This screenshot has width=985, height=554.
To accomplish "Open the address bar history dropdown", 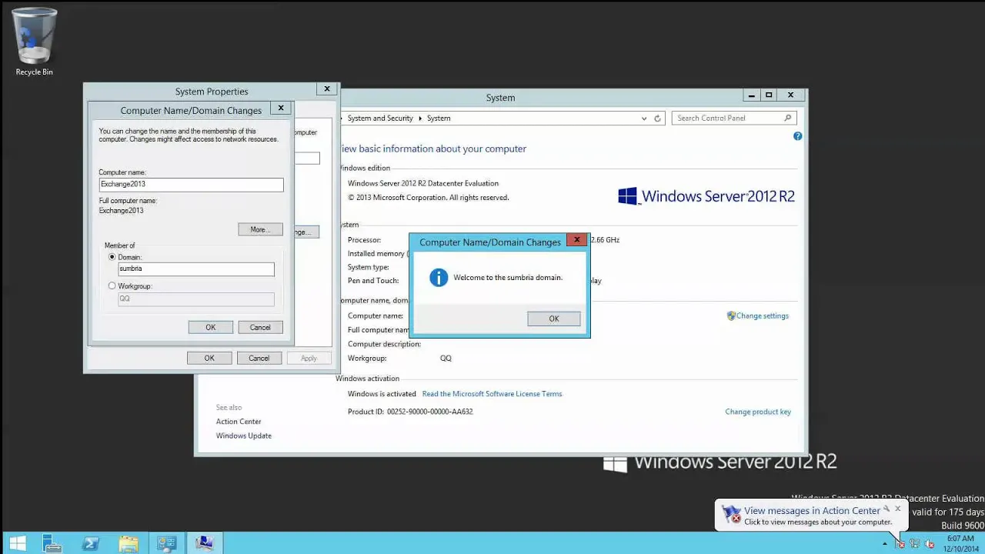I will (644, 118).
